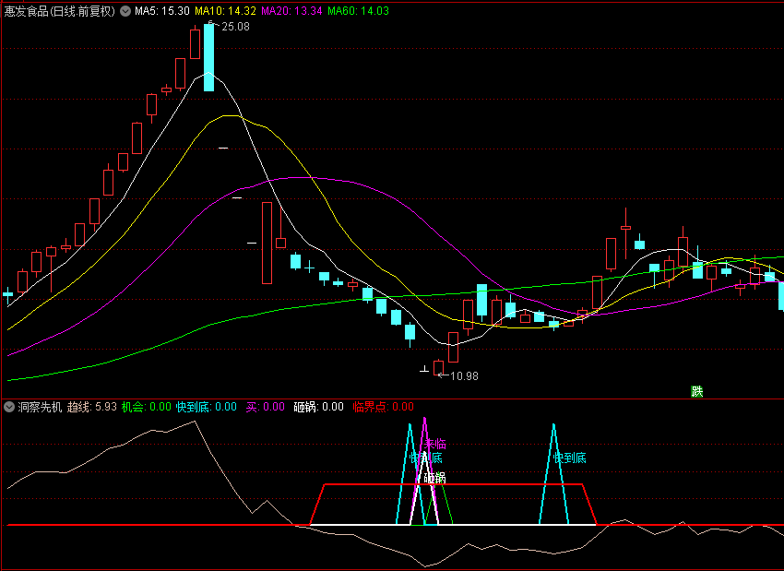The height and width of the screenshot is (571, 784).
Task: Click the tall cyan candlestick at the 25.08 peak
Action: click(209, 57)
